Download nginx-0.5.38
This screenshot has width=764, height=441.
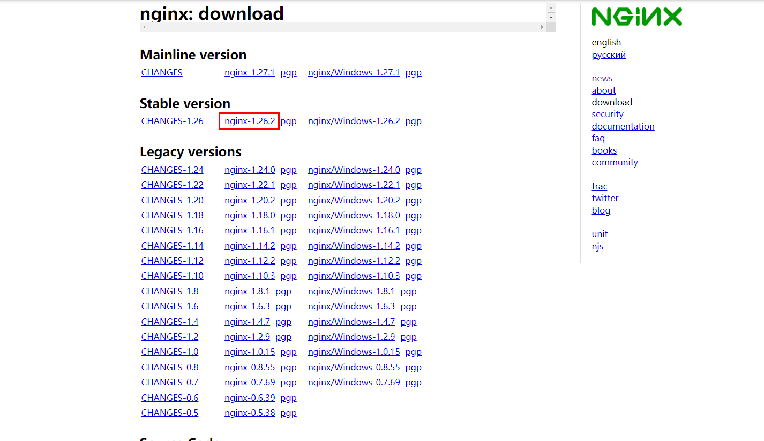click(x=250, y=413)
